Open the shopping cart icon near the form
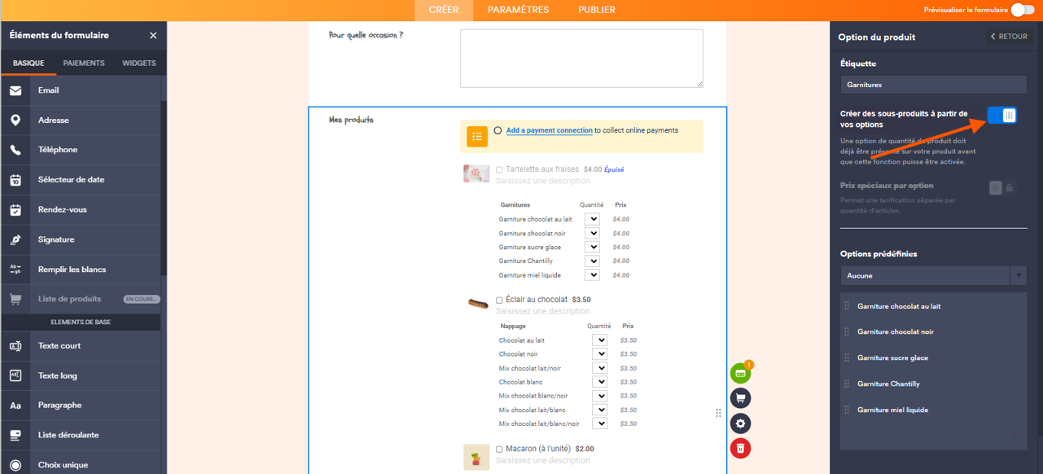 pyautogui.click(x=740, y=397)
